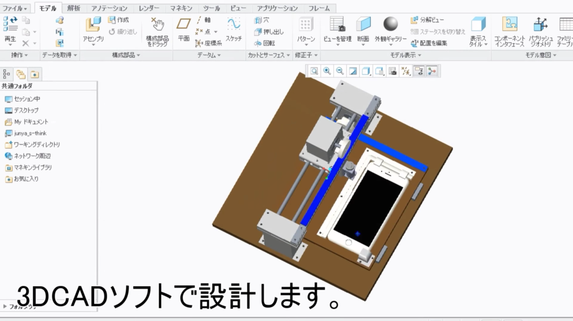Click the 断面 (Section) icon
573x321 pixels.
pos(363,25)
